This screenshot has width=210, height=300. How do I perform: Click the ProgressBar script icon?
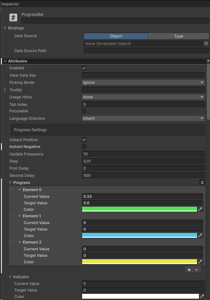coord(13,17)
